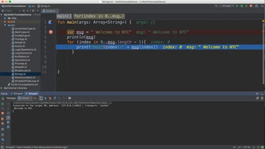Toggle the breakpoint on line 3
Image resolution: width=265 pixels, height=149 pixels.
[51, 32]
